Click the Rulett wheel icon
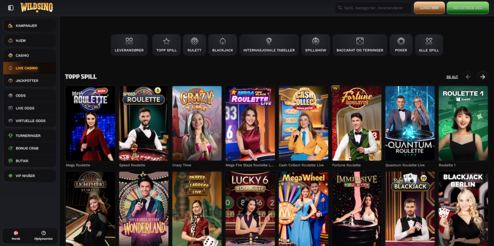 coord(194,41)
